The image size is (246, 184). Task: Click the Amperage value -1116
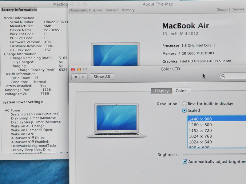coord(46,90)
